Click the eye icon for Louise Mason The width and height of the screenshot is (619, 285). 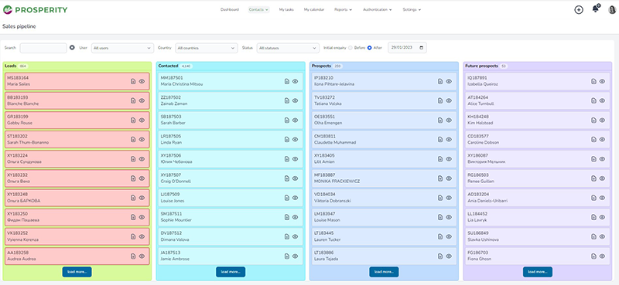click(449, 217)
